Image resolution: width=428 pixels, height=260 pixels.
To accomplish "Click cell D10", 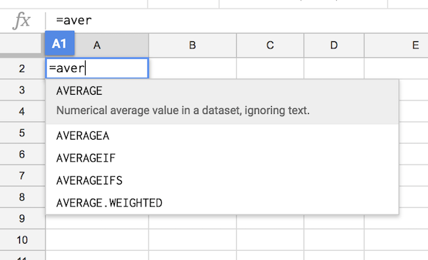I will (x=334, y=240).
